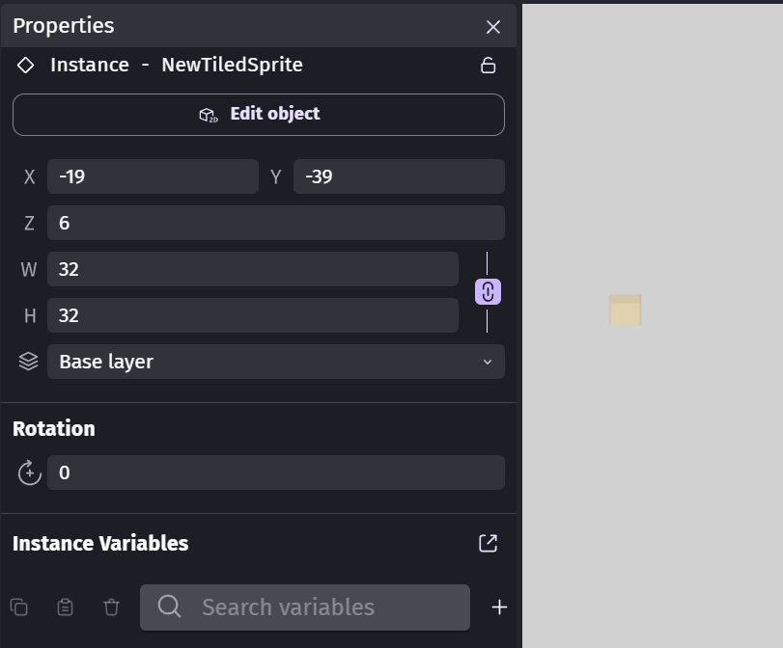Click the Rotation value field

(x=275, y=472)
